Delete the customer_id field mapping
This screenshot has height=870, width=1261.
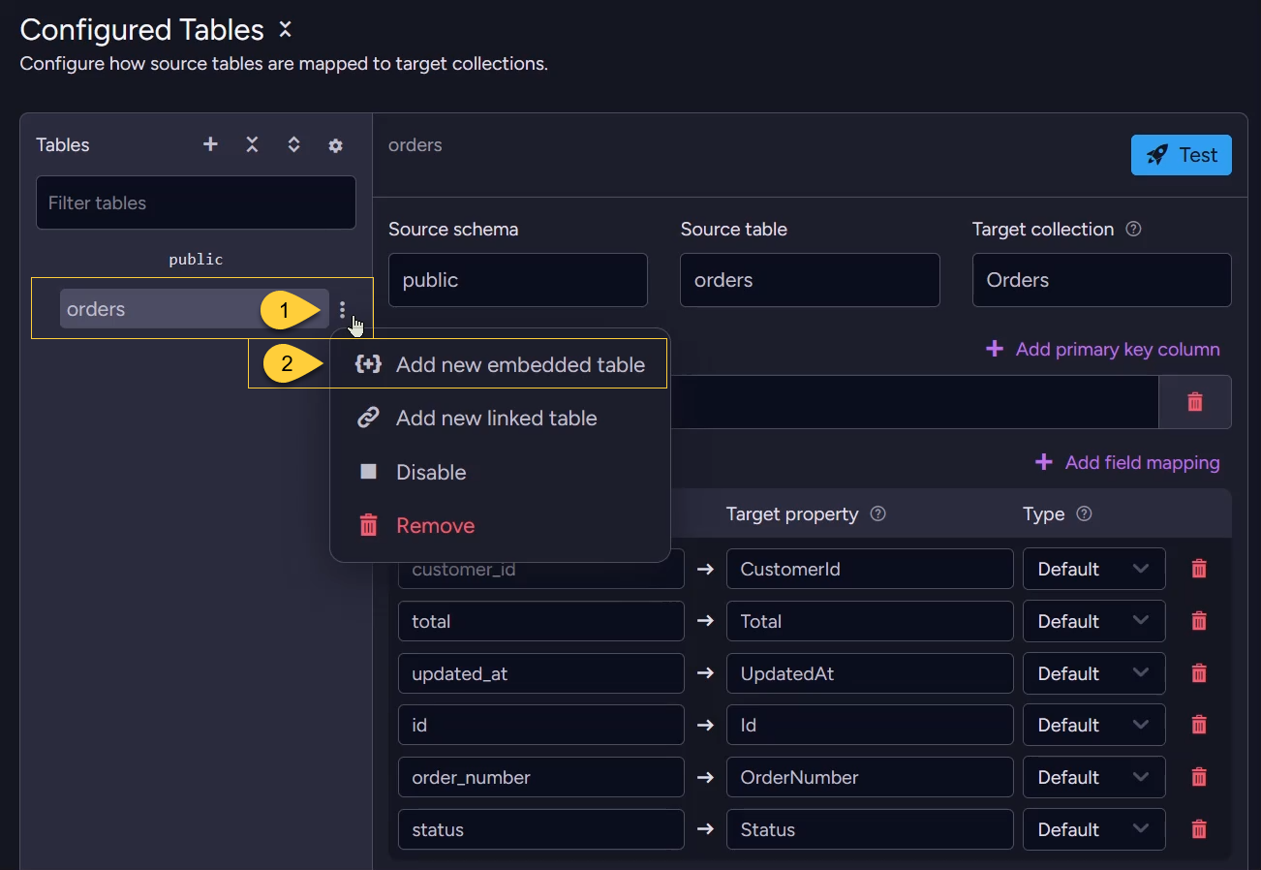[x=1199, y=569]
